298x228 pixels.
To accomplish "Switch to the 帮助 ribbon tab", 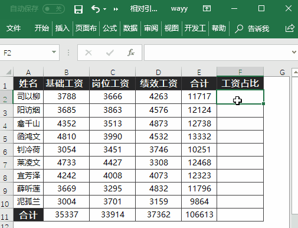I will (x=219, y=28).
